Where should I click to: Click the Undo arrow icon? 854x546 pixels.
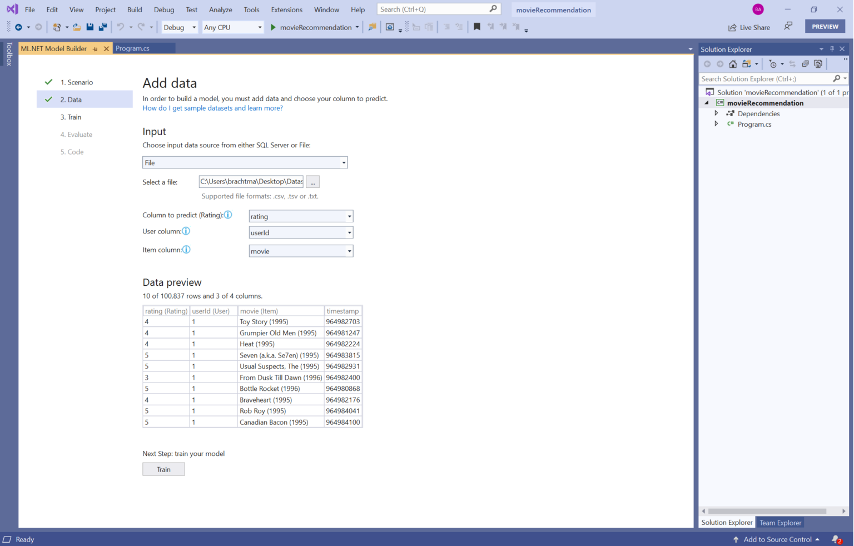[120, 27]
